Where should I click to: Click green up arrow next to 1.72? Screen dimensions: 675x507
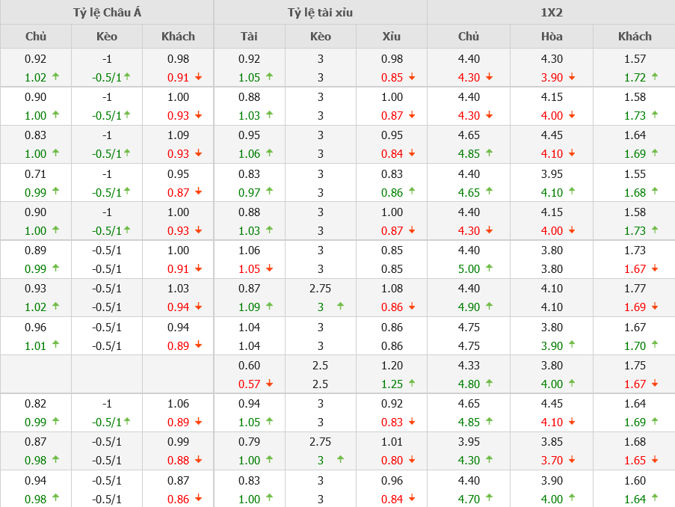point(655,76)
